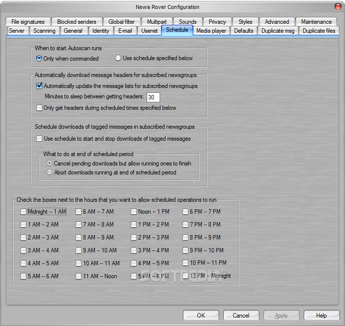Click the minutes to sleep field

[x=153, y=97]
